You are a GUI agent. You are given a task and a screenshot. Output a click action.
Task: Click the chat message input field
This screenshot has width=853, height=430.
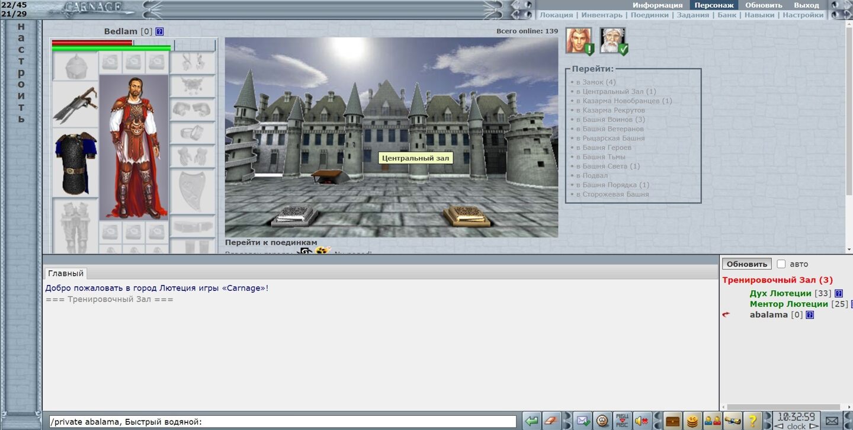[283, 422]
